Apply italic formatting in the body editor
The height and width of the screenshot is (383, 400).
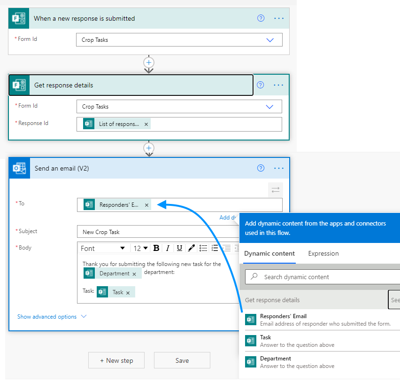[168, 248]
